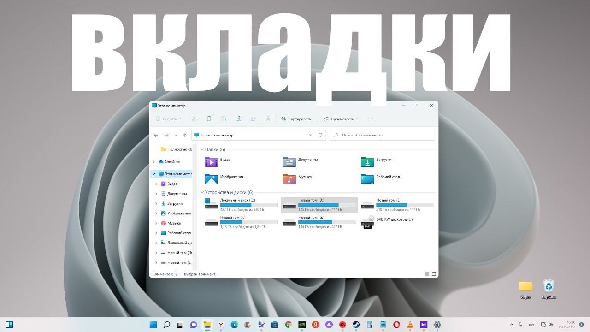Click the Paste clipboard icon in toolbar
Viewport: 590px width, 332px height.
pyautogui.click(x=224, y=119)
